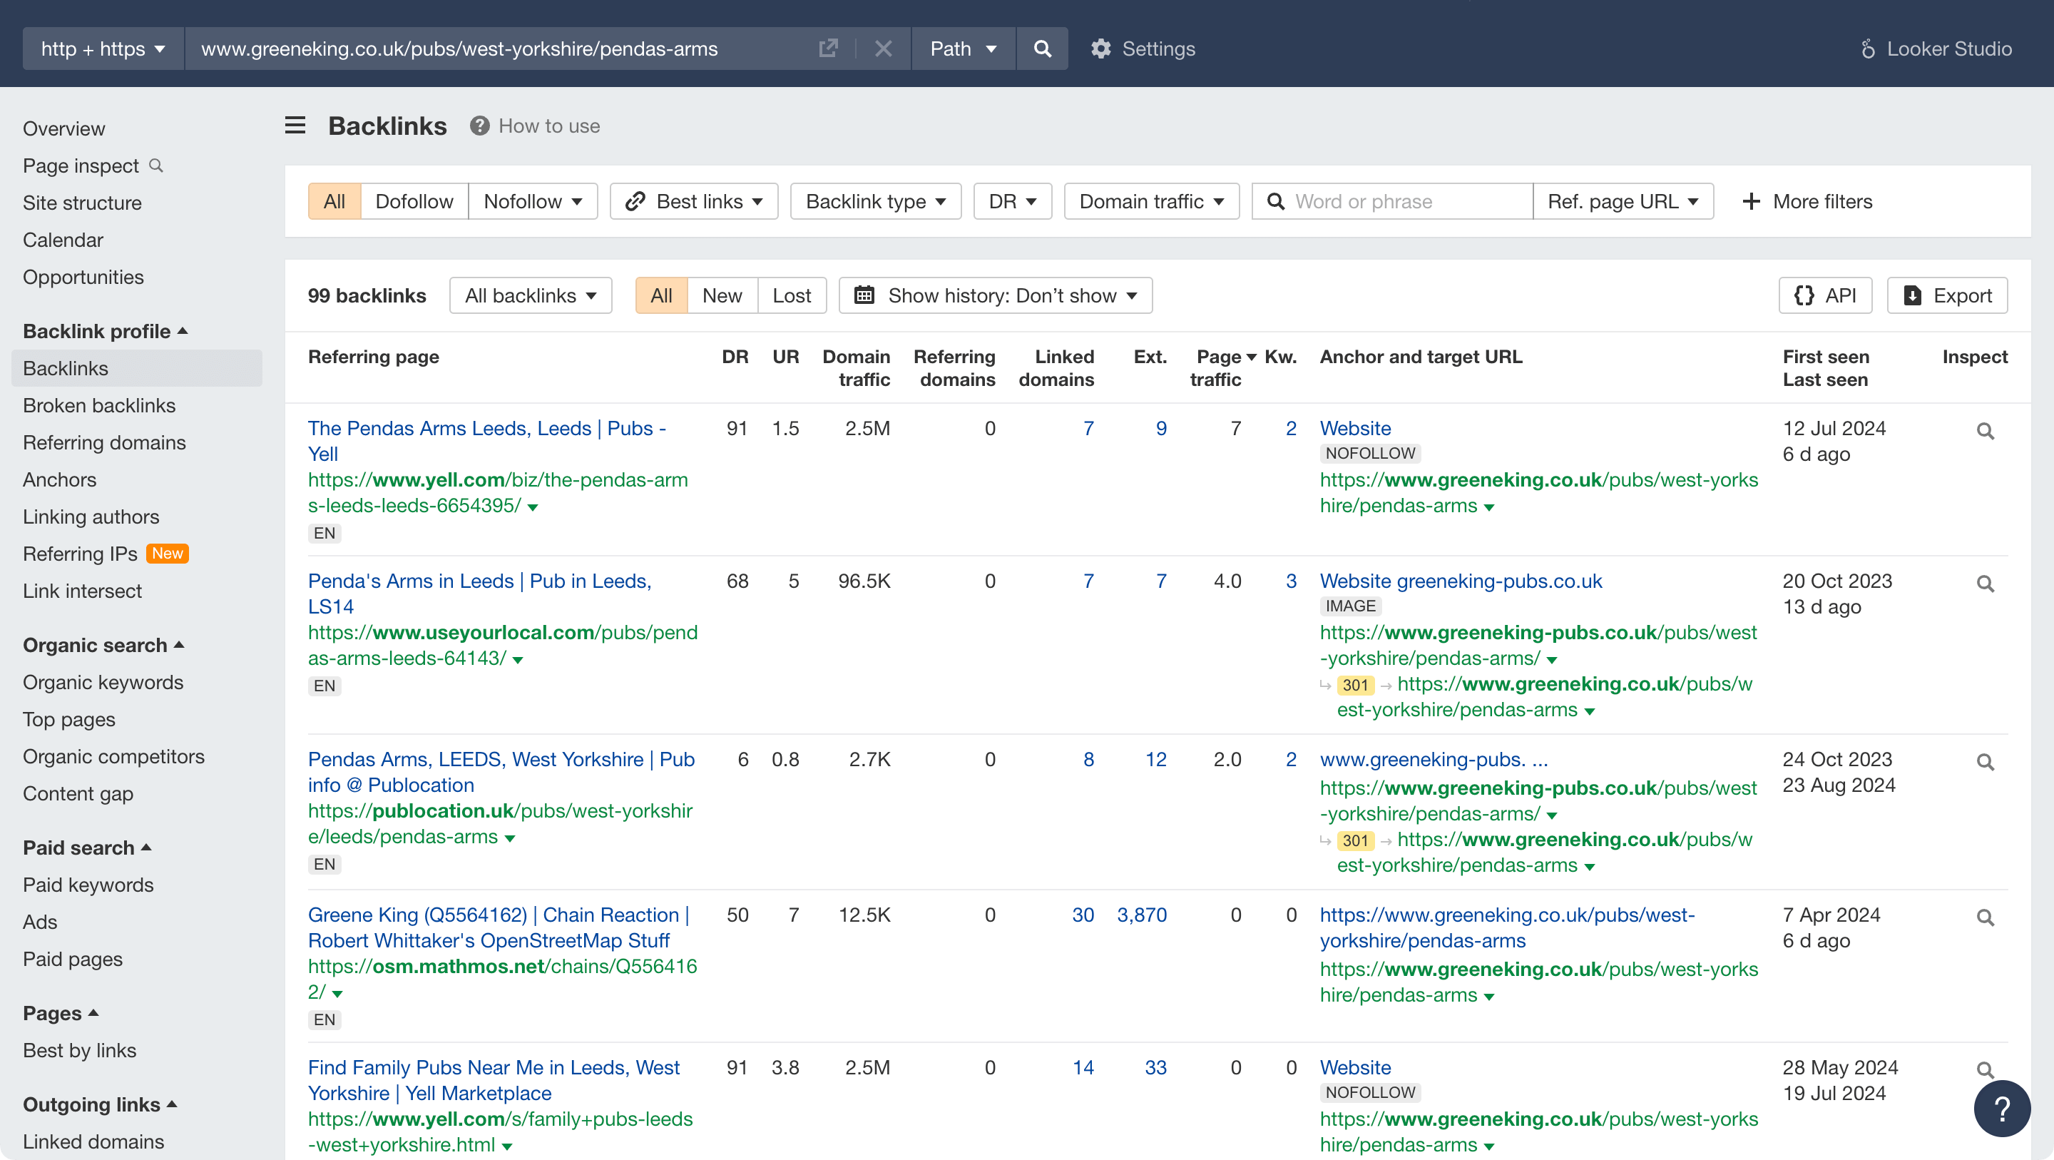Viewport: 2054px width, 1160px height.
Task: Open the Best links dropdown
Action: pyautogui.click(x=694, y=201)
